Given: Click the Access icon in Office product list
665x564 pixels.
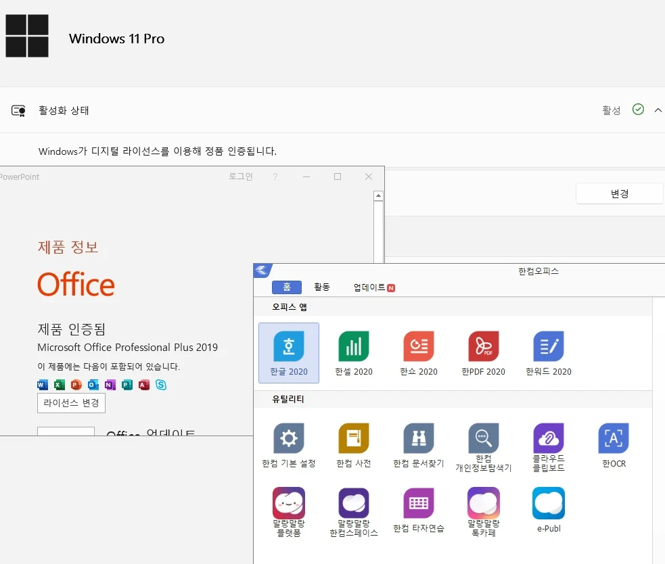Looking at the screenshot, I should 144,385.
